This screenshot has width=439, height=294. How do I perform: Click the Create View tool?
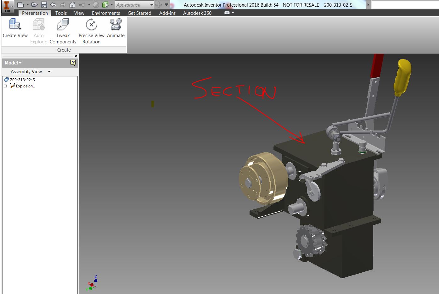[15, 28]
